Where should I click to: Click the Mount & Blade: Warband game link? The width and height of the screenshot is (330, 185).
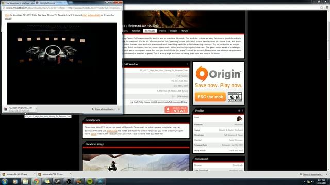click(x=230, y=130)
